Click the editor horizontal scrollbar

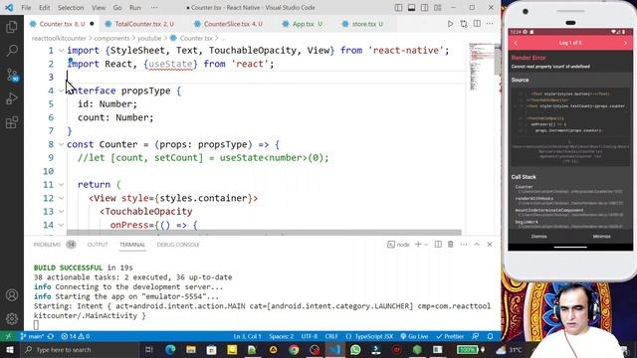(x=264, y=233)
